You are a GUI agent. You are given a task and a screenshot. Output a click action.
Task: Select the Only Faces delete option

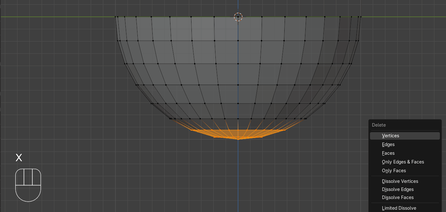394,171
